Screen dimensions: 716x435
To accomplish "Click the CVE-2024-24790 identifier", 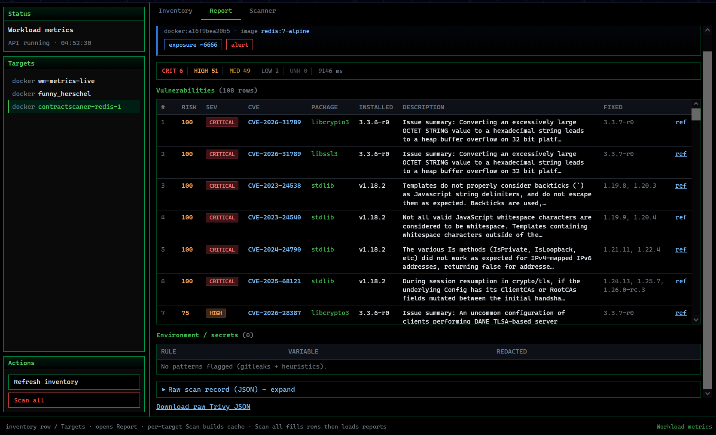I will click(x=274, y=249).
